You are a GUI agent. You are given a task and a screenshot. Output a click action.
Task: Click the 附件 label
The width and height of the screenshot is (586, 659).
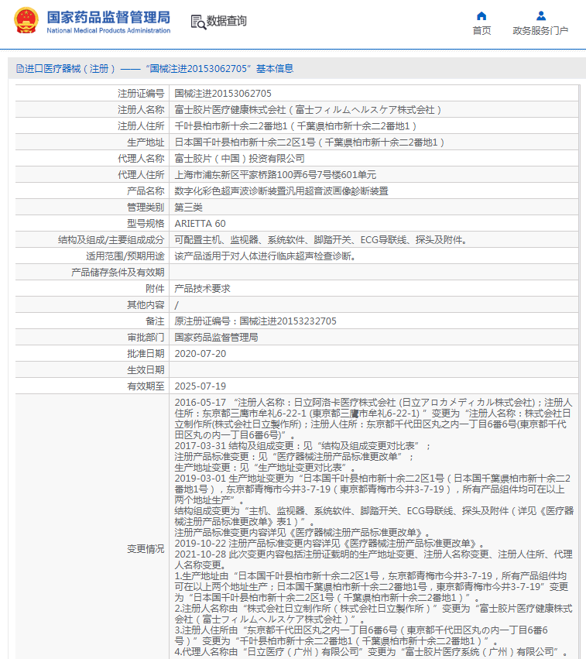(x=155, y=289)
